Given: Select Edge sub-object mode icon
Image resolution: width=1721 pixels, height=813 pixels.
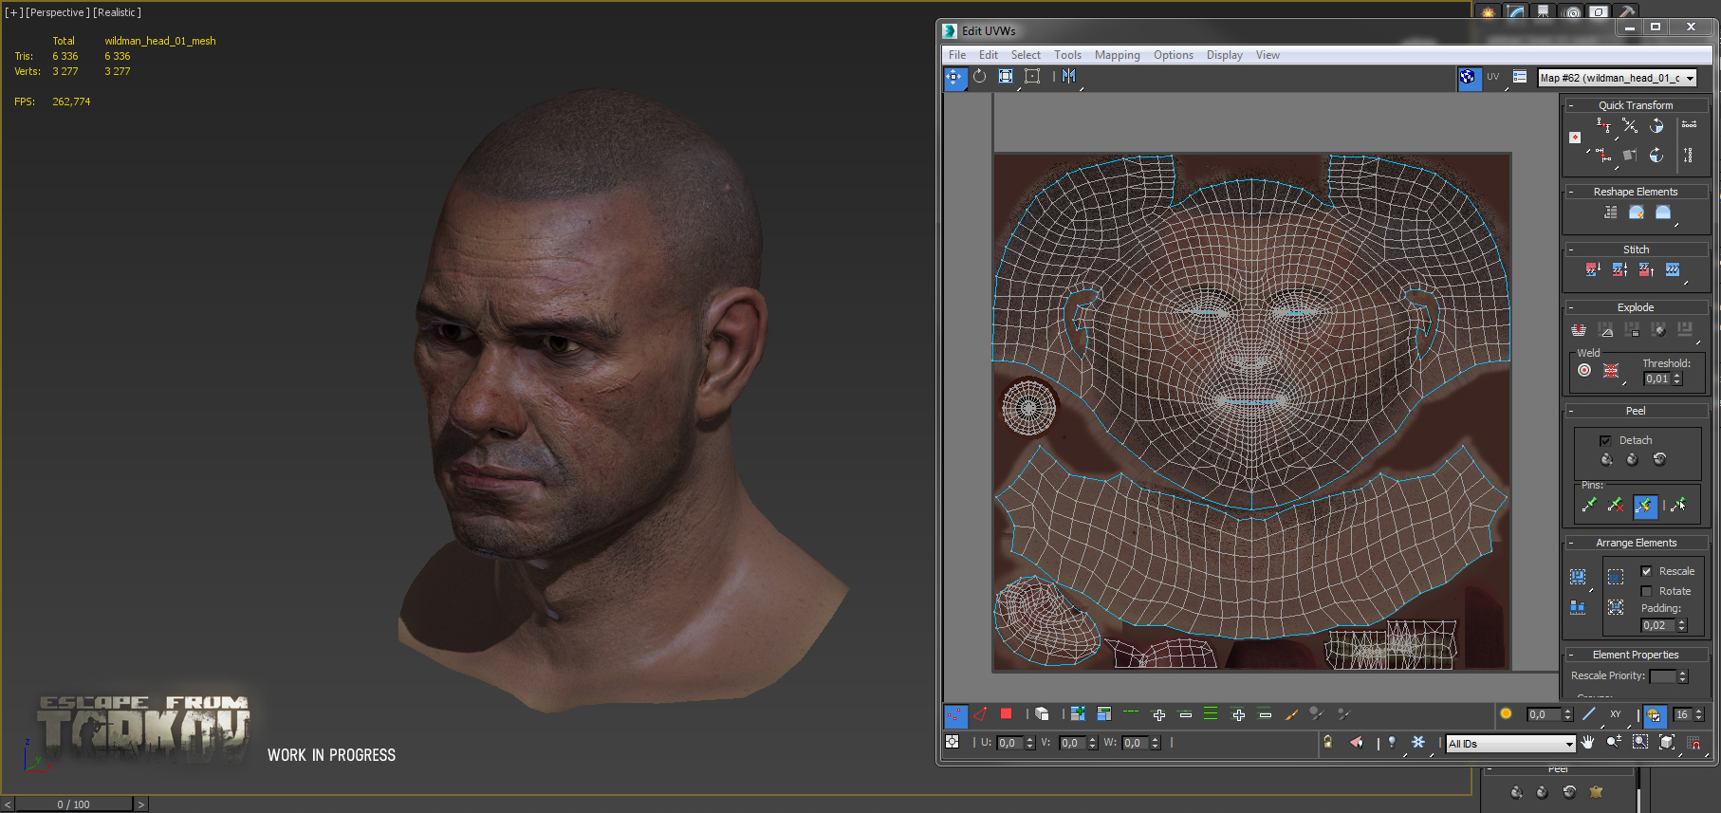Looking at the screenshot, I should click(x=980, y=714).
